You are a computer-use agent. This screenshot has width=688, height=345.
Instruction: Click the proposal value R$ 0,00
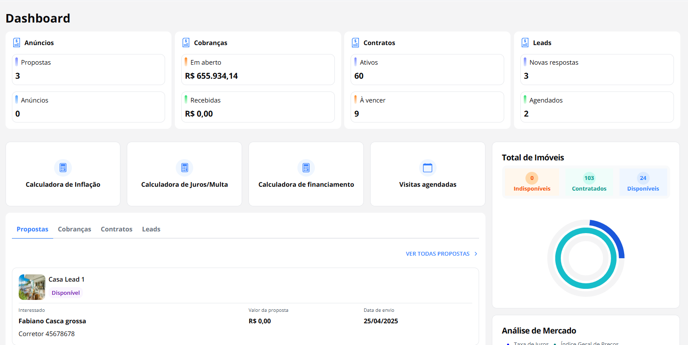260,321
